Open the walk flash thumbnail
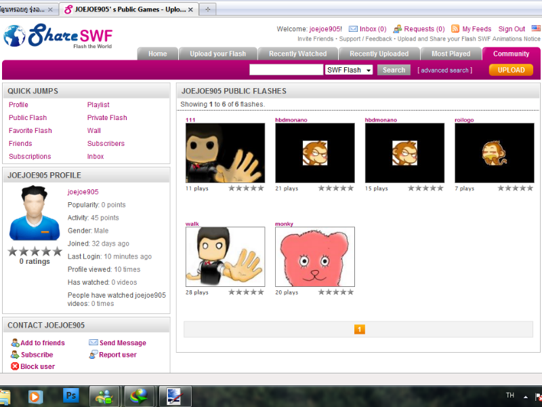 pyautogui.click(x=226, y=257)
